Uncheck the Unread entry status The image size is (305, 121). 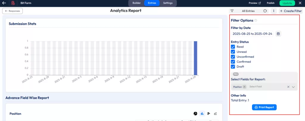point(233,52)
